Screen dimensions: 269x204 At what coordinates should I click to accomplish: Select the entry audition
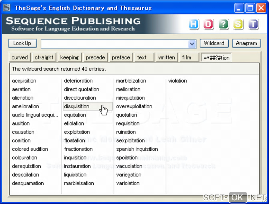click(x=21, y=124)
